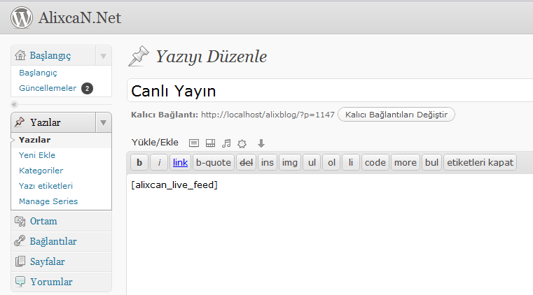Click the Sayfalar pages icon
This screenshot has height=295, width=533.
[20, 261]
